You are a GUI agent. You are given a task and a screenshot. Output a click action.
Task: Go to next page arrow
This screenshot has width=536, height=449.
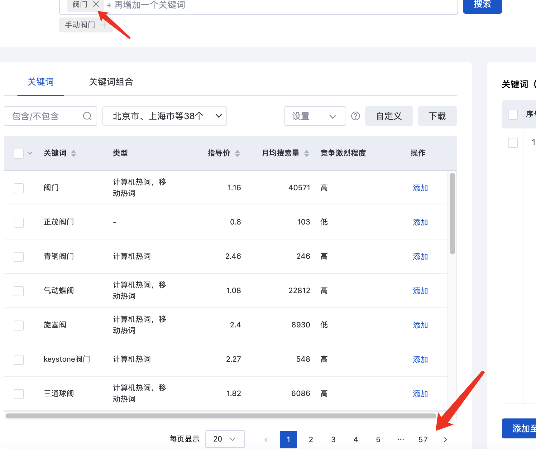tap(445, 440)
